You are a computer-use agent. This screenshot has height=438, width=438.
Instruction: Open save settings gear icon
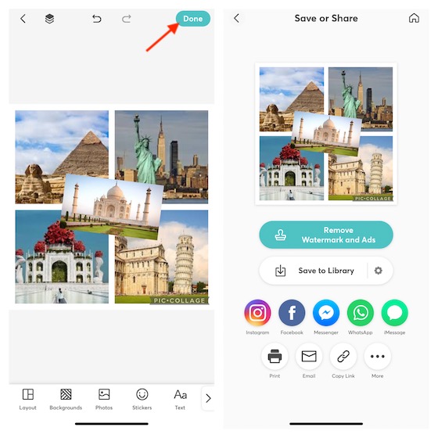click(379, 271)
